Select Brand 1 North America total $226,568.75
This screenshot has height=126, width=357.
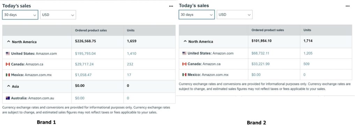(x=85, y=41)
